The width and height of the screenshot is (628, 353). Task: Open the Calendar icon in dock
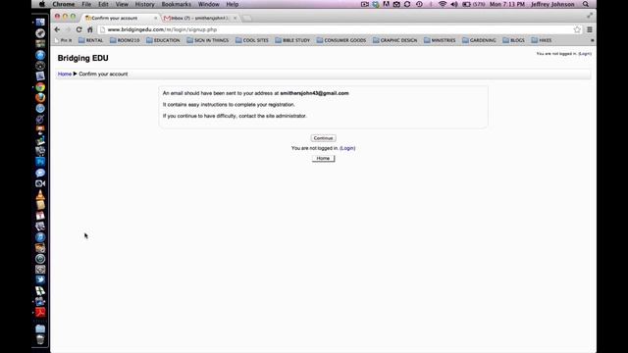40,216
